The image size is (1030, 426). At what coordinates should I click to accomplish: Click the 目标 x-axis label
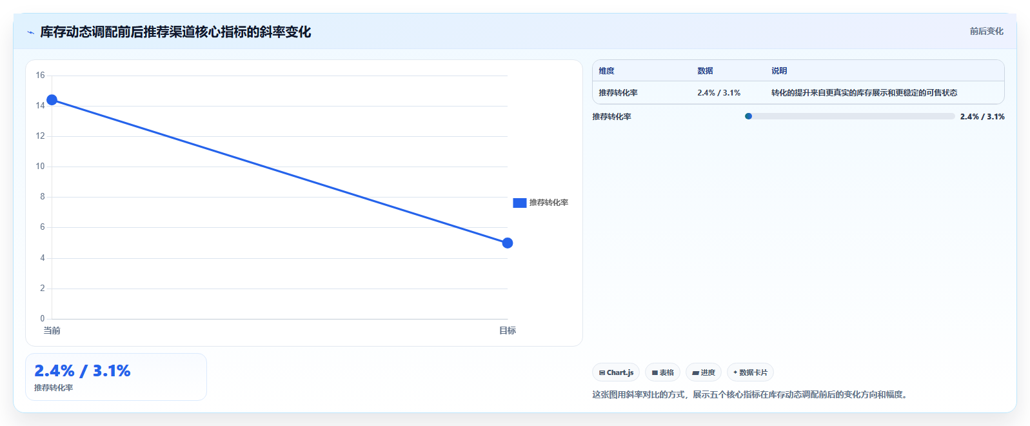pyautogui.click(x=507, y=330)
